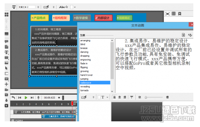The width and height of the screenshot is (200, 127).
Task: Select the speech bubble callout tool
Action: [x=6, y=41]
